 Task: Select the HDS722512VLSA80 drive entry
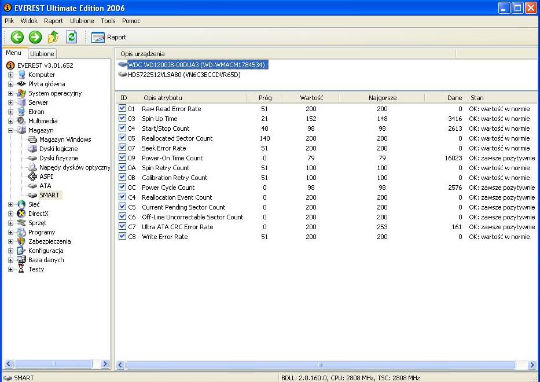point(183,75)
